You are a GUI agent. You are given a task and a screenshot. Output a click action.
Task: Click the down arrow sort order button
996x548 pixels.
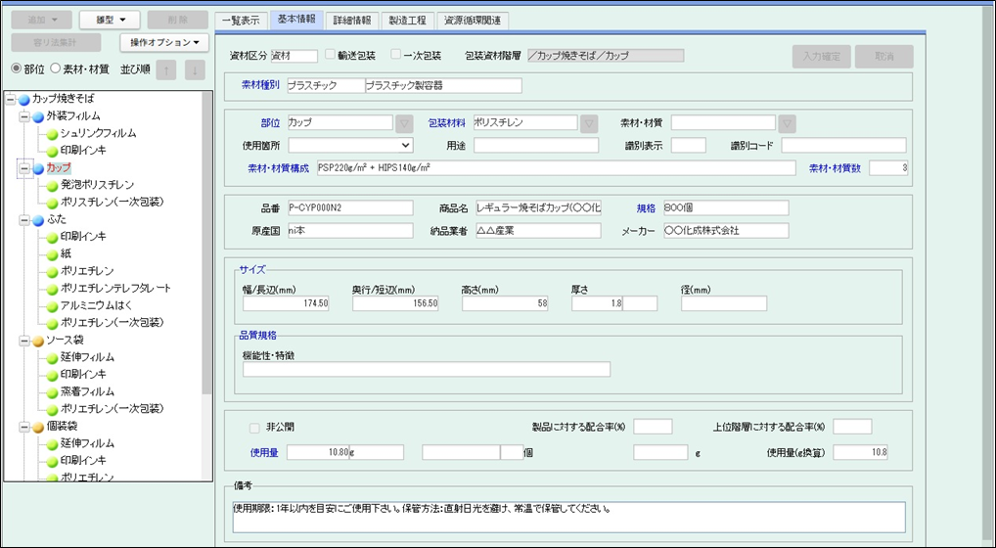coord(195,69)
